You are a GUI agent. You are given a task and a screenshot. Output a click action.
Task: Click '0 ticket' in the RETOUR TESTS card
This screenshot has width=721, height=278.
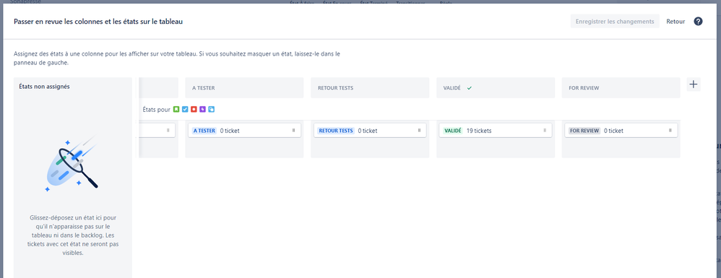click(368, 131)
